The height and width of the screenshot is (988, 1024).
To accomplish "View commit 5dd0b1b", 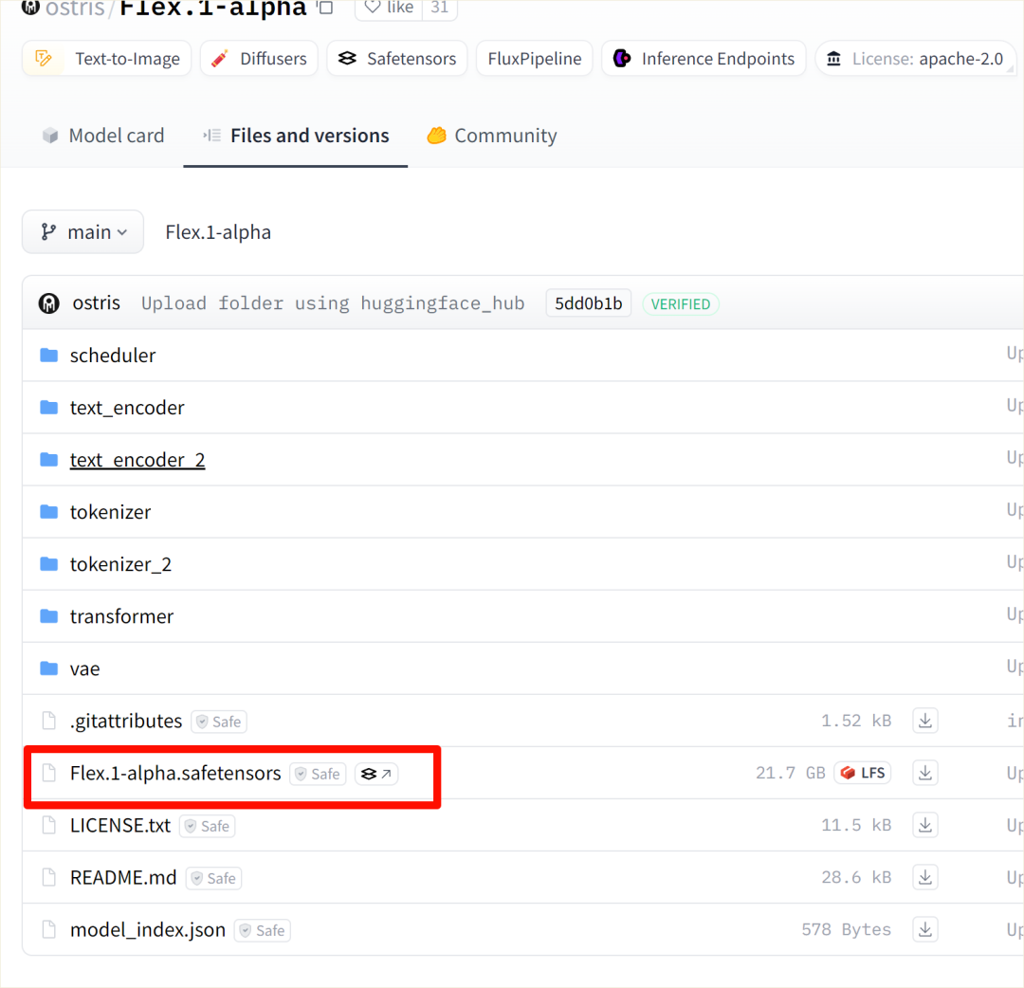I will point(588,302).
